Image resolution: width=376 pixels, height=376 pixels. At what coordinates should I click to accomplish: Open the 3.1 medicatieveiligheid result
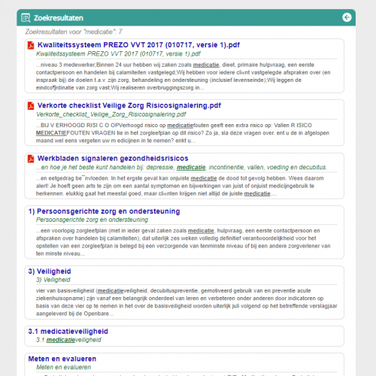pos(68,332)
